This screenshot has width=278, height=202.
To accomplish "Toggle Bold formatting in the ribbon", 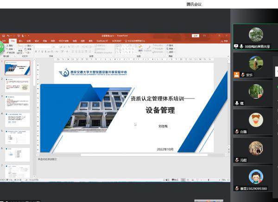I will [x=36, y=52].
